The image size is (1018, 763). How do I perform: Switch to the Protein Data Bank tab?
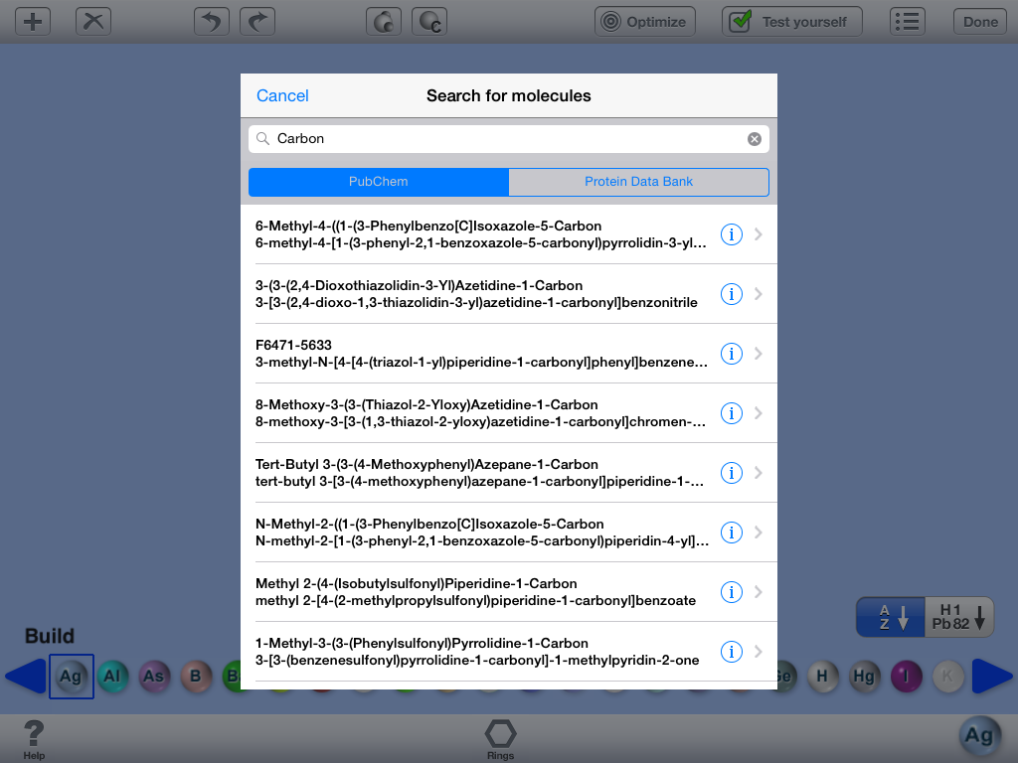(638, 182)
